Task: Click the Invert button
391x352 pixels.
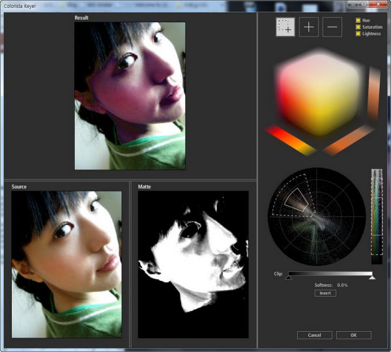Action: point(325,293)
